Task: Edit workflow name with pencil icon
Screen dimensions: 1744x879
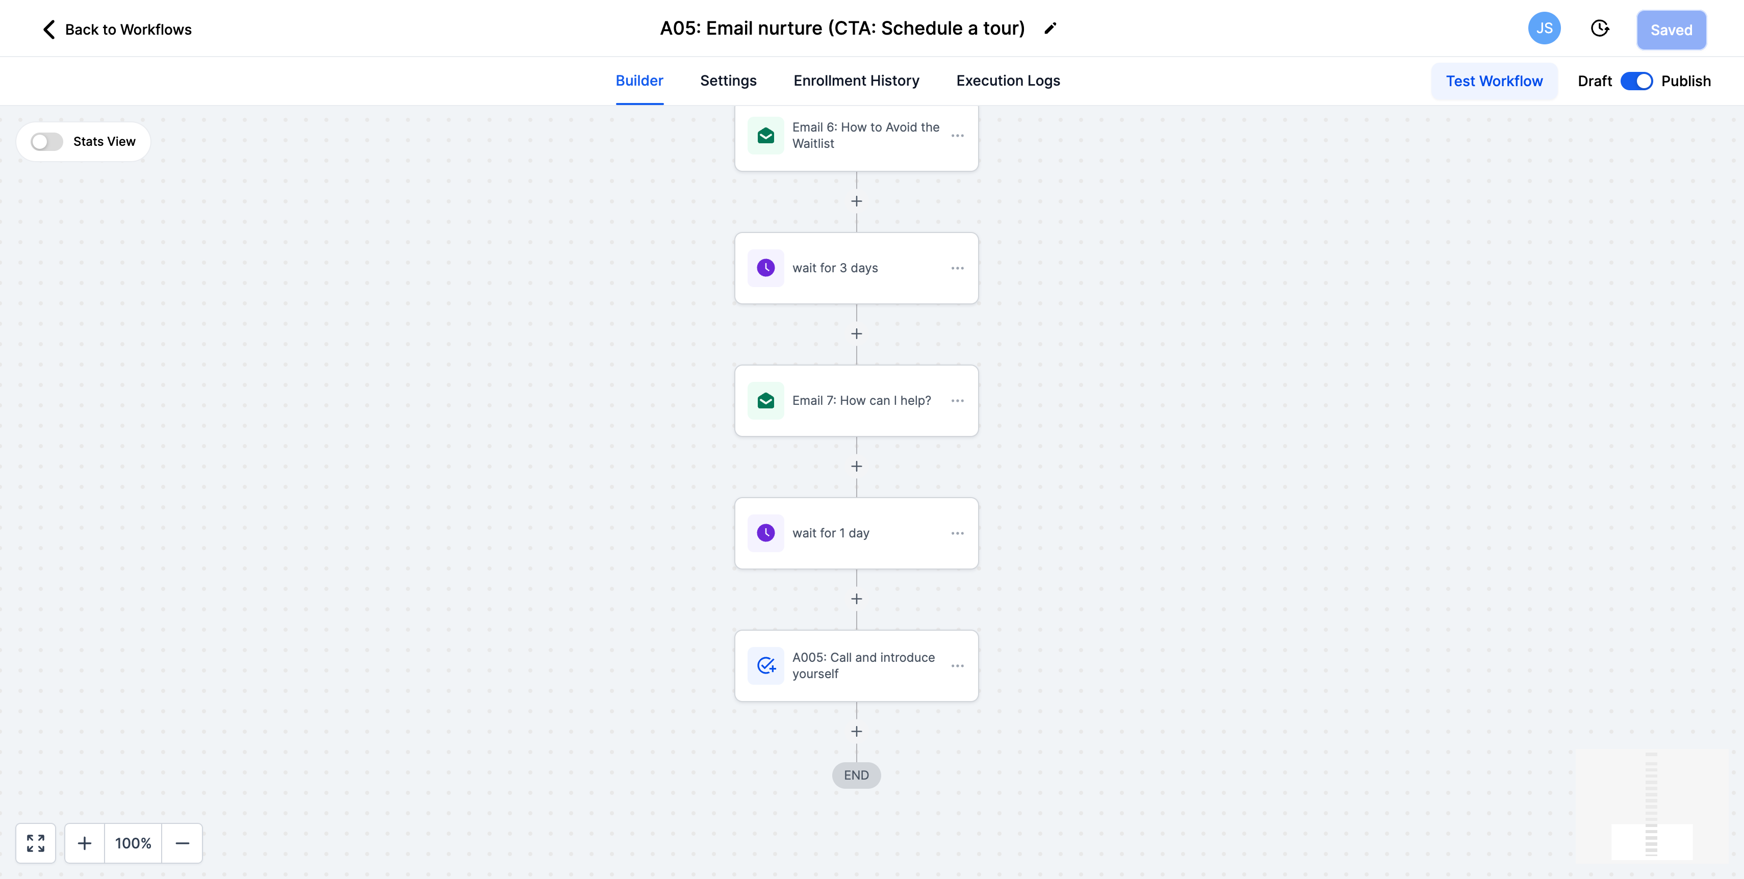Action: [1050, 29]
